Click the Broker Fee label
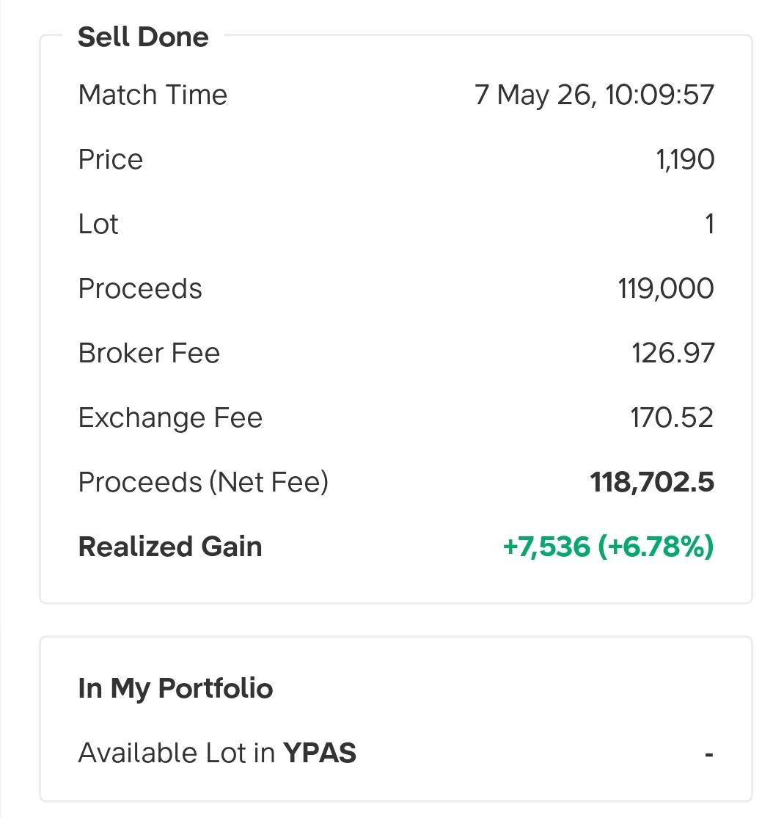 pyautogui.click(x=149, y=353)
